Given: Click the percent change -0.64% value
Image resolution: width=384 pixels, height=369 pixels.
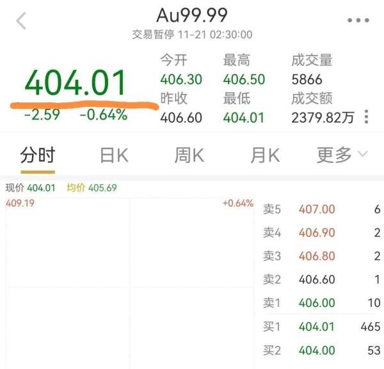Looking at the screenshot, I should [104, 114].
